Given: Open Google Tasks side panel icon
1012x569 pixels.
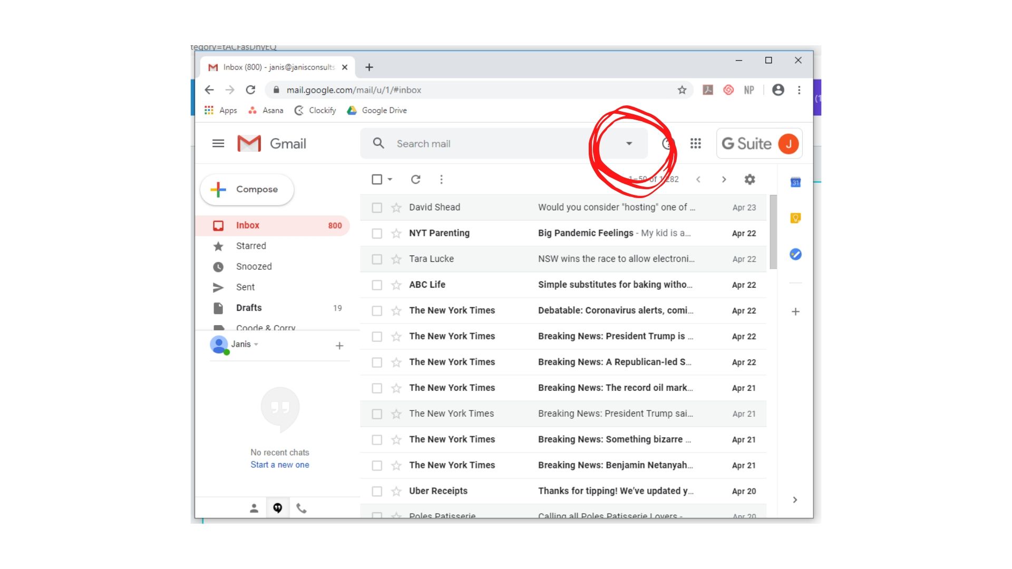Looking at the screenshot, I should [795, 254].
